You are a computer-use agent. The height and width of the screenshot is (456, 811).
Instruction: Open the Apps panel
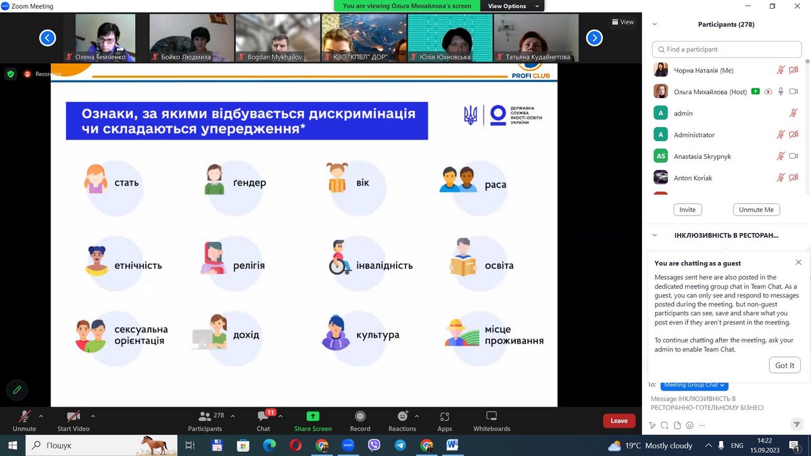point(444,420)
